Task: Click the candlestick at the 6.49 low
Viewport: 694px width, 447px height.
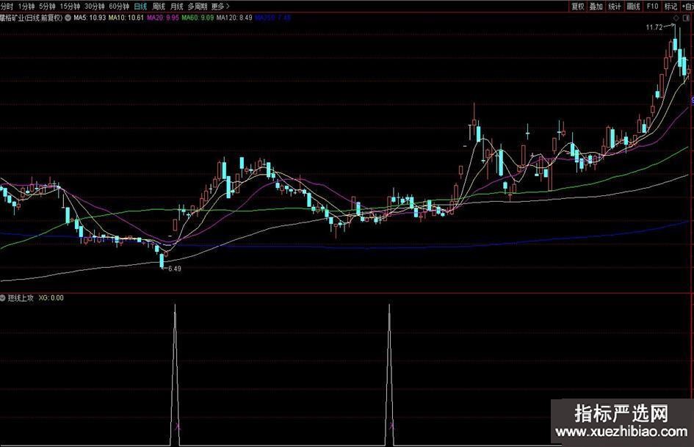Action: (162, 260)
